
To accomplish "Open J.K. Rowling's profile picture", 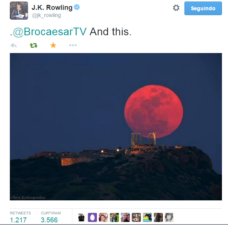I will pos(19,11).
